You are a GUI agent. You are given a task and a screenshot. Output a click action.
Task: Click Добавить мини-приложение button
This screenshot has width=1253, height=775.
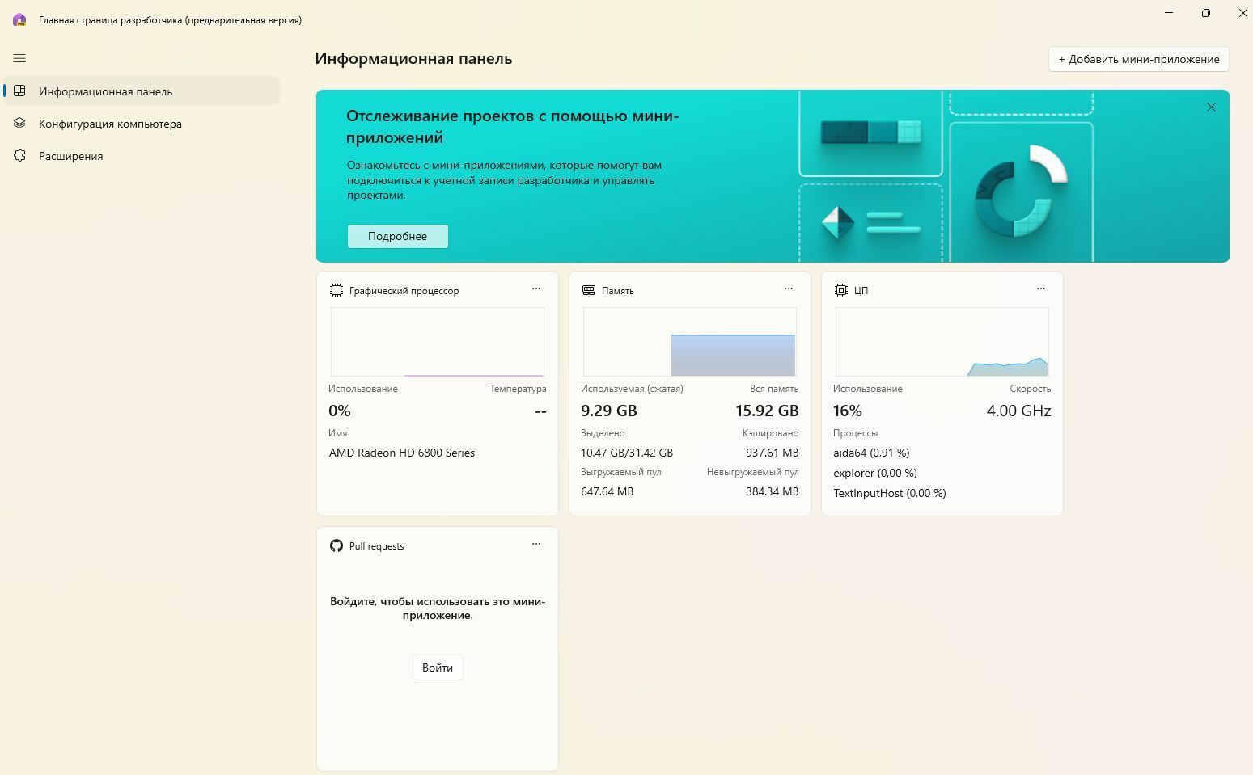[1138, 59]
